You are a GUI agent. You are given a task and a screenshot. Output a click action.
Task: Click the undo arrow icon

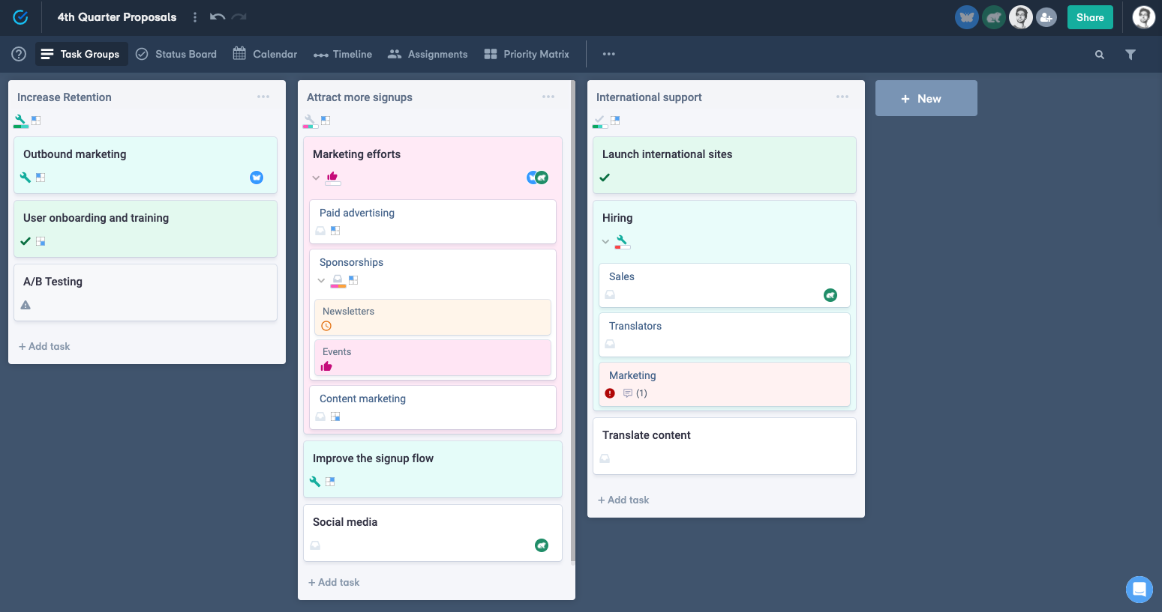(x=217, y=16)
